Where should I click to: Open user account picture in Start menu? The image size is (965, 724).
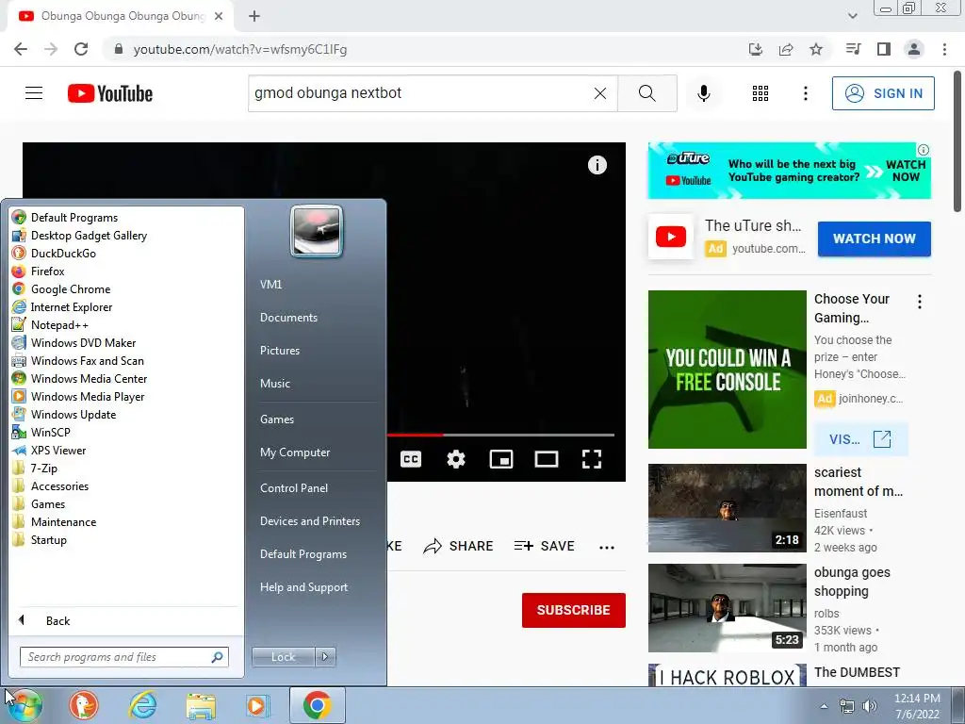point(317,232)
